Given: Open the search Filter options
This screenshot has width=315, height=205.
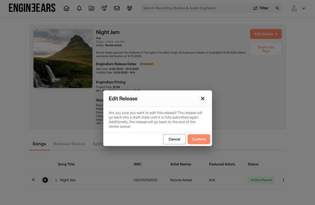Looking at the screenshot, I should pos(261,8).
